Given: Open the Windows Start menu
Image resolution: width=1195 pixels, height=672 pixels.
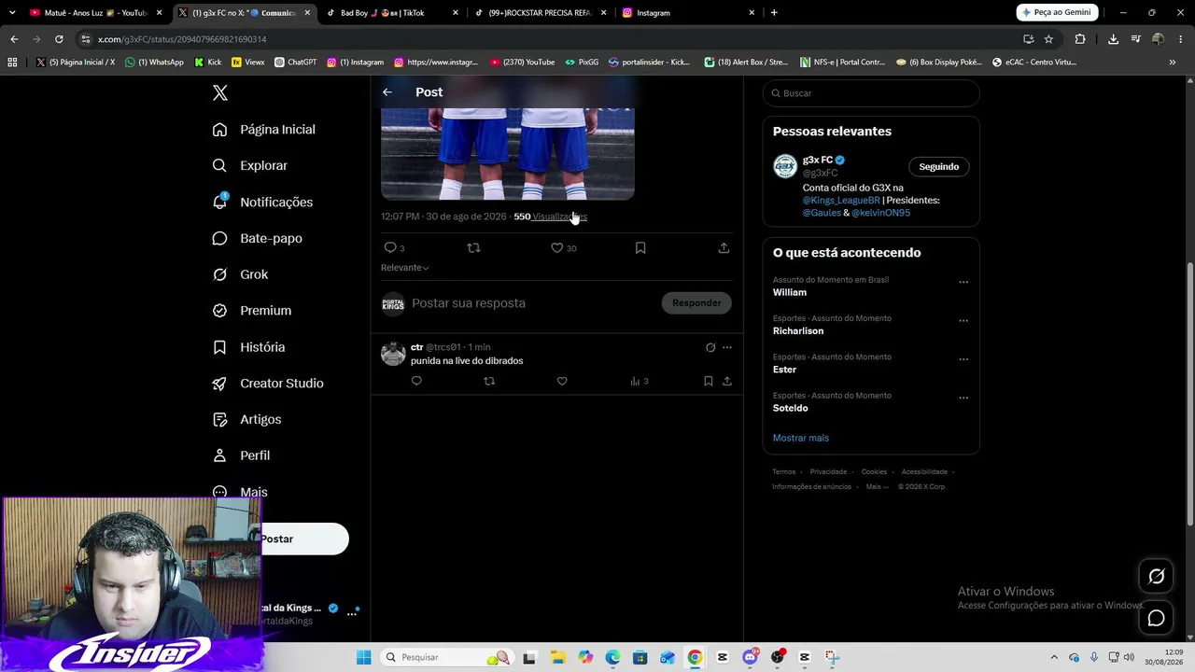Looking at the screenshot, I should (x=363, y=657).
